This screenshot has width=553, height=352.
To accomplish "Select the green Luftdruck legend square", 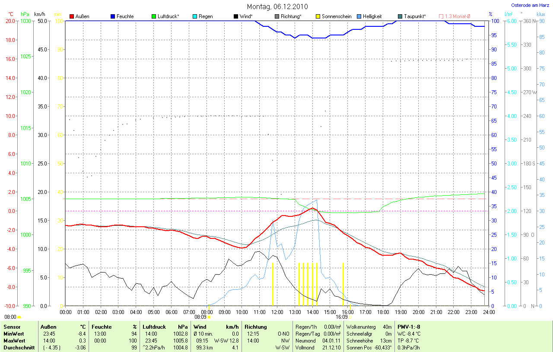I will tap(154, 16).
